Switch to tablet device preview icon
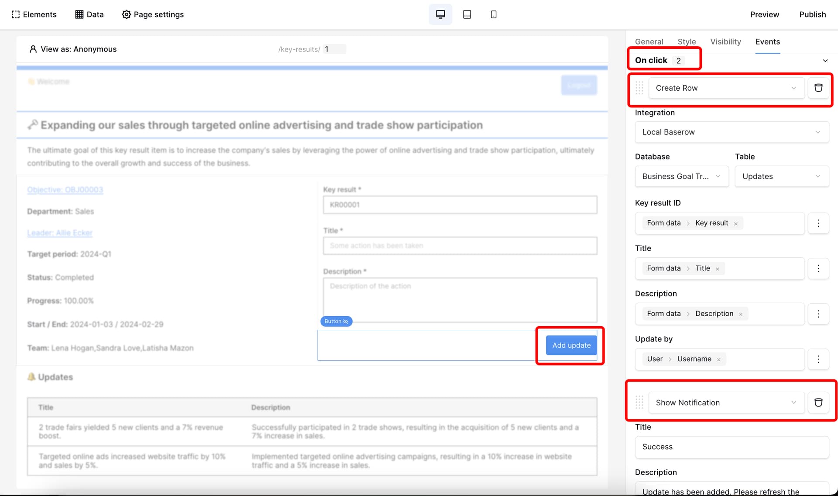 pyautogui.click(x=467, y=14)
